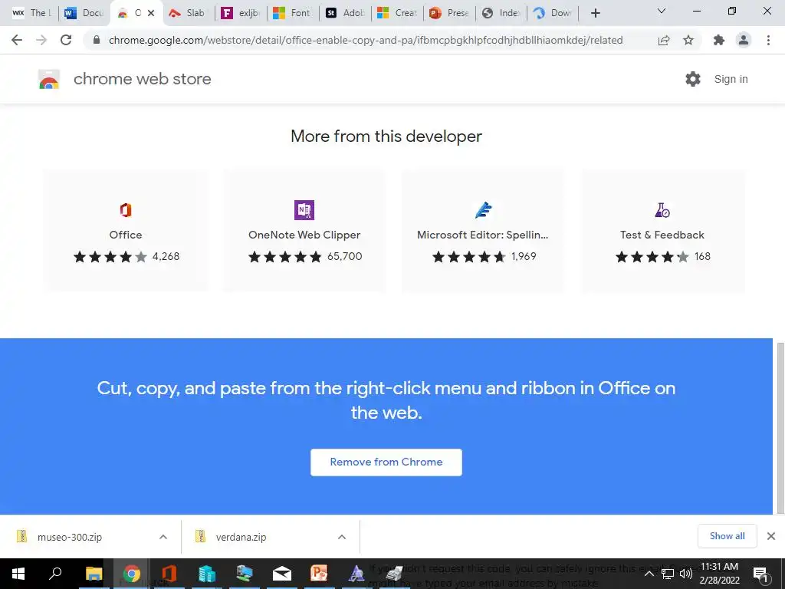Open verdana.zip download
Screen dimensions: 785x589
(241, 537)
